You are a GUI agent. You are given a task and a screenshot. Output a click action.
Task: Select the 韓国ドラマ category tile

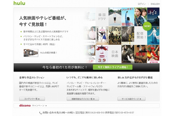pyautogui.click(x=102, y=17)
